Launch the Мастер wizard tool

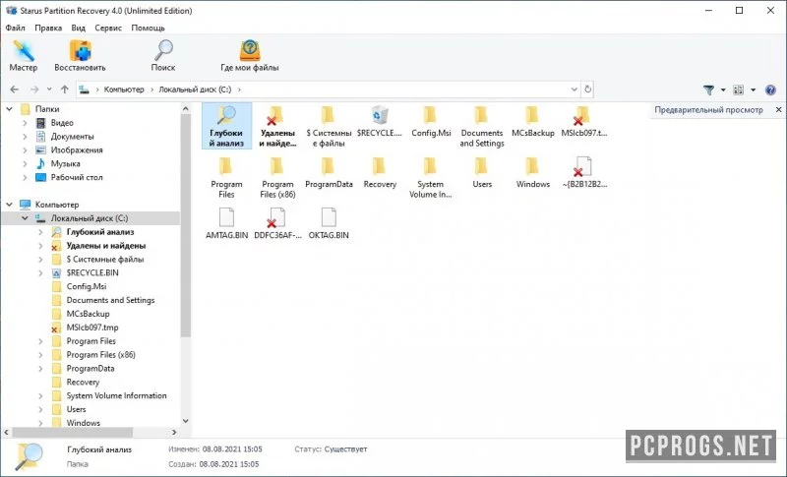tap(23, 56)
